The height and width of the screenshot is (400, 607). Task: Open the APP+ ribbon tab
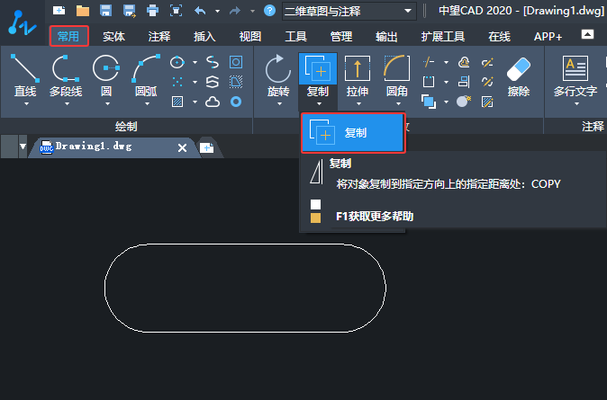pyautogui.click(x=548, y=36)
